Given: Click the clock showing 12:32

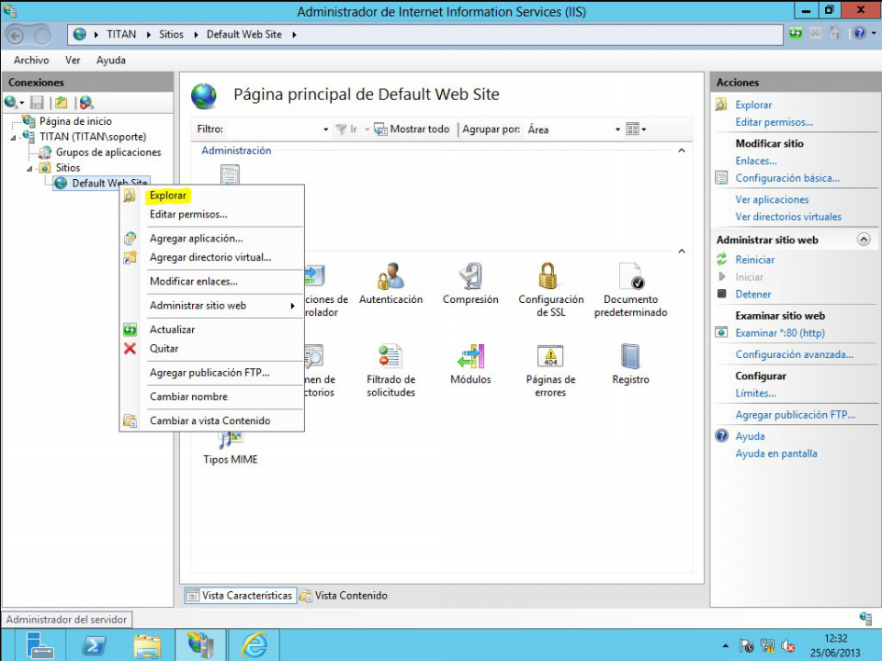Looking at the screenshot, I should coord(835,639).
